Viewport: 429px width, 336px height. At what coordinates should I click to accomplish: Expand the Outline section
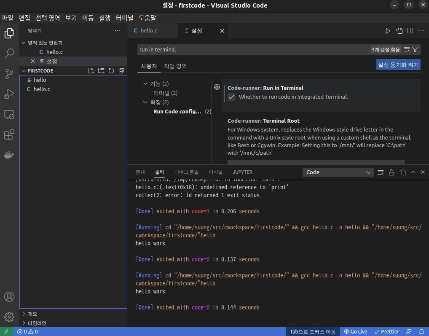click(x=73, y=314)
